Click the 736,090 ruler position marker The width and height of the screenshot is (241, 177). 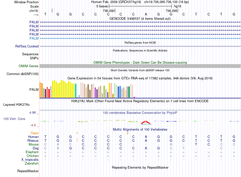[x=109, y=11]
